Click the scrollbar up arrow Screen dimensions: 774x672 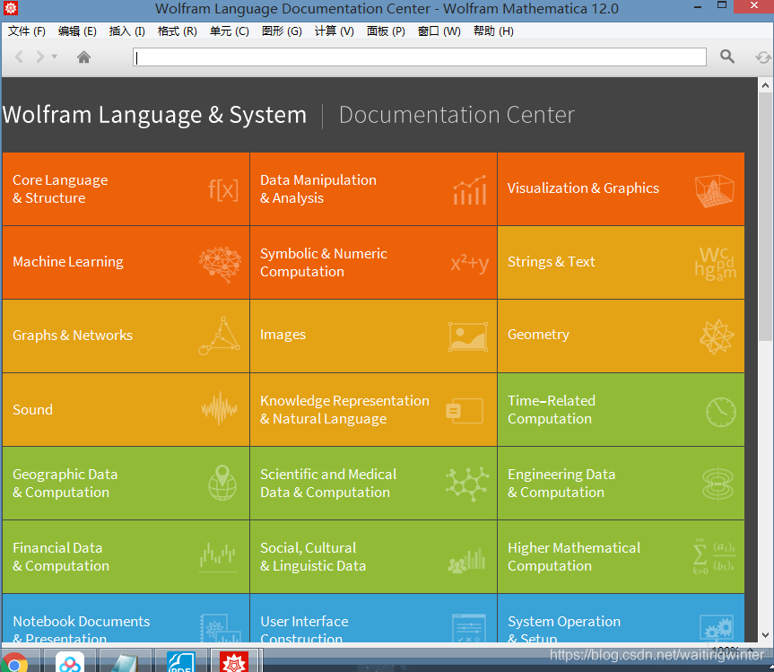(765, 85)
